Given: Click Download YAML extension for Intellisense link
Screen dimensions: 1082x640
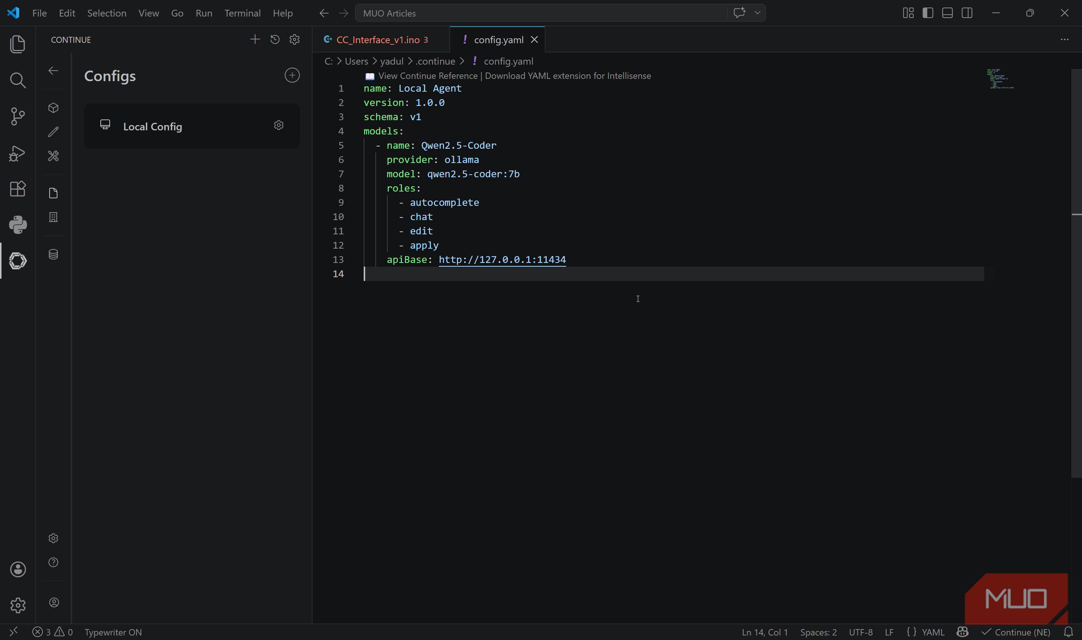Looking at the screenshot, I should pos(568,76).
